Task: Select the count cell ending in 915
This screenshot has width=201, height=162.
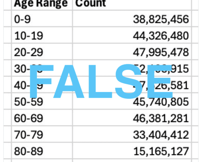Action: click(x=132, y=68)
